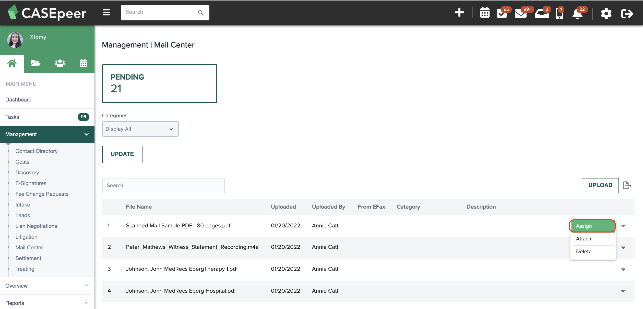Collapse the Management section chevron
This screenshot has width=643, height=309.
pos(86,134)
